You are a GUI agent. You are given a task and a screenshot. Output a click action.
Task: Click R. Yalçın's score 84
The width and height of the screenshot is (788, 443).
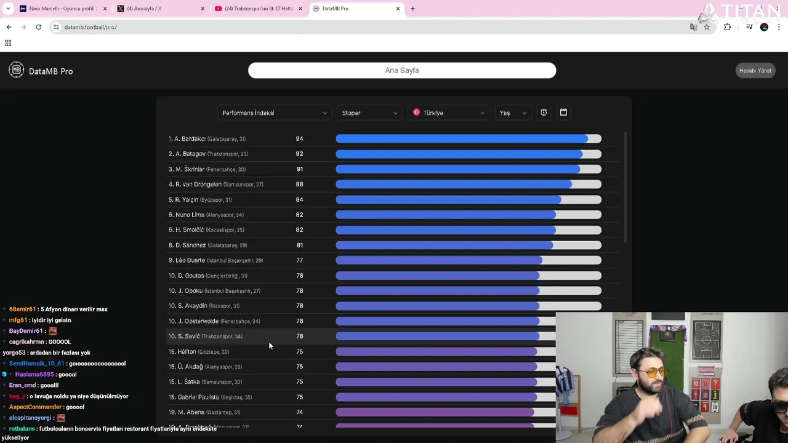tap(299, 199)
